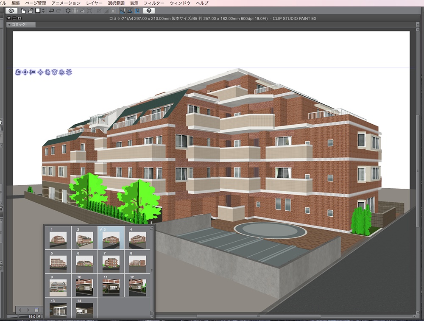Viewport: 424px width, 321px height.
Task: Click the Help question mark icon in the toolbar
Action: [x=148, y=10]
